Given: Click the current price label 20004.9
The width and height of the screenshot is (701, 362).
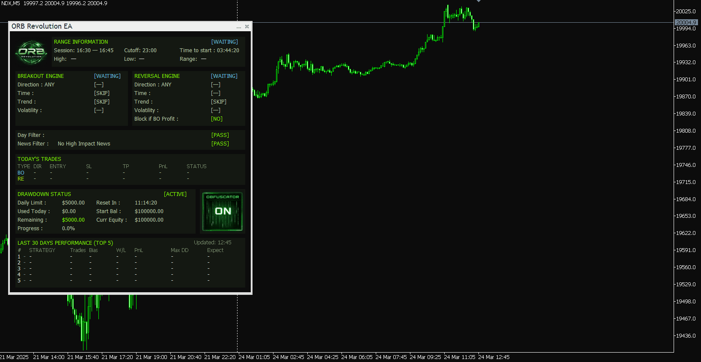Looking at the screenshot, I should (686, 22).
